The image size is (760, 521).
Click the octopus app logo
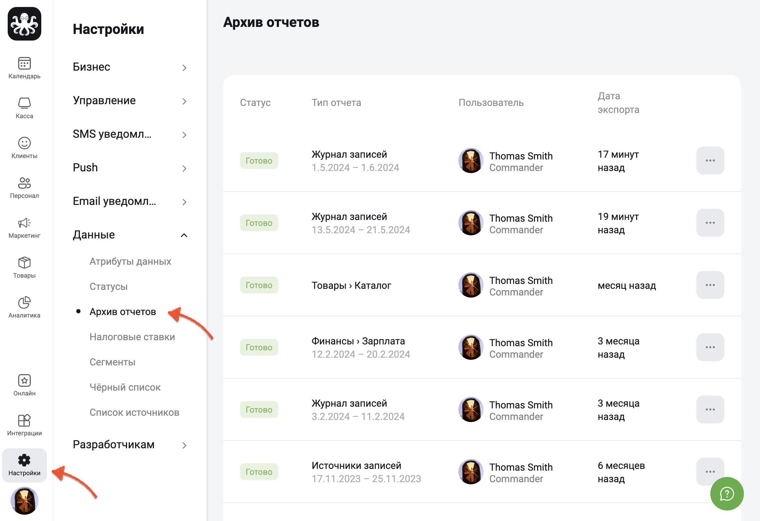24,24
